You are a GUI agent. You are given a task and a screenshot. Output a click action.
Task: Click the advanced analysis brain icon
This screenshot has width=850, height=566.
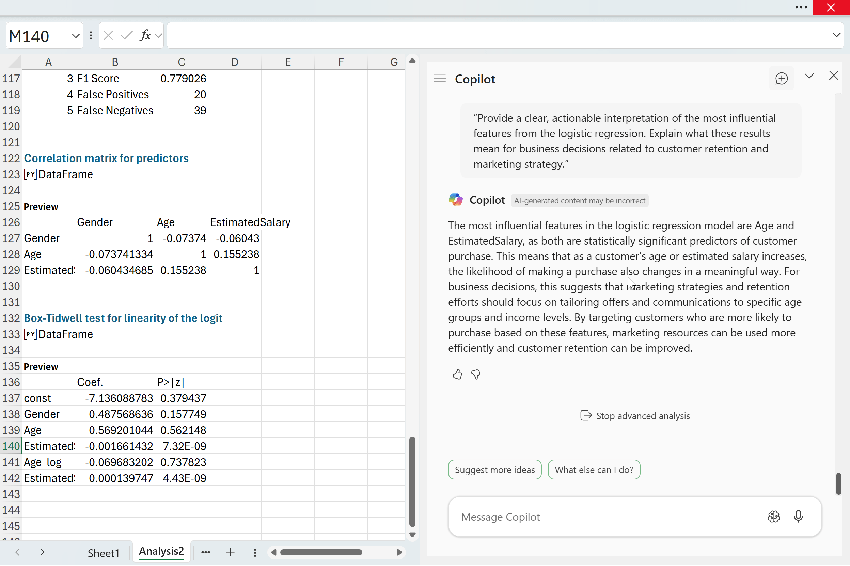774,517
